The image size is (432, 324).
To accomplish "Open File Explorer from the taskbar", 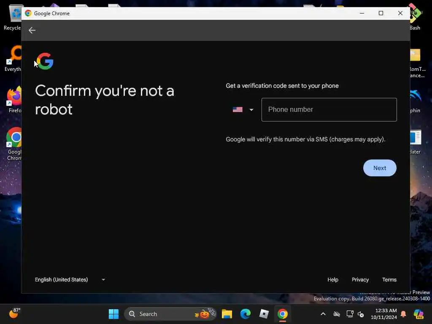I will click(x=227, y=314).
